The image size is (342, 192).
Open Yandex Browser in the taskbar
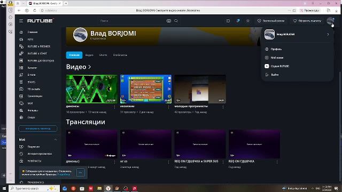(108, 188)
